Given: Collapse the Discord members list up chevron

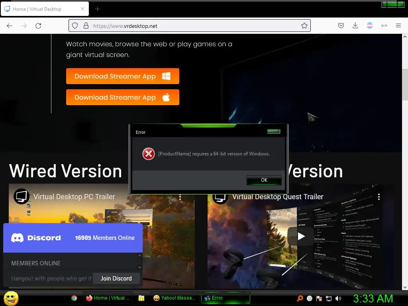Looking at the screenshot, I should click(x=140, y=255).
